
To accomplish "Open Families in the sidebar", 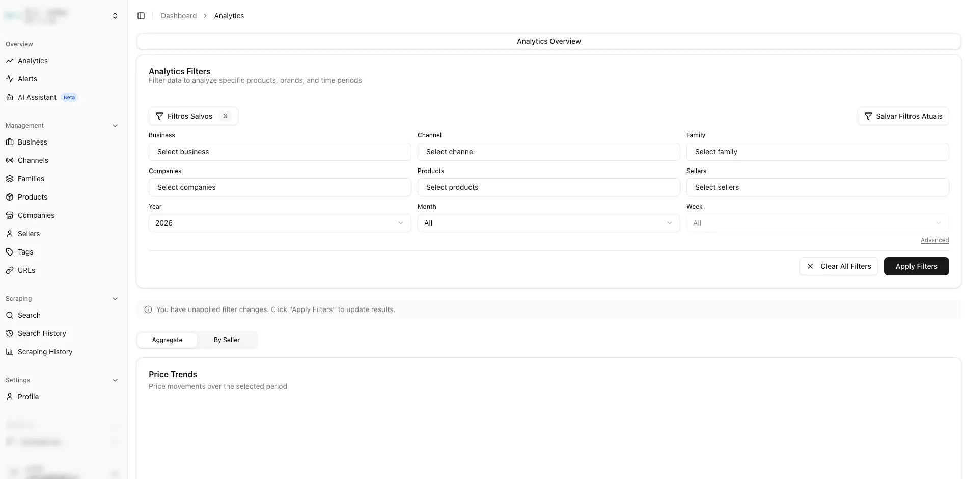I will tap(31, 179).
